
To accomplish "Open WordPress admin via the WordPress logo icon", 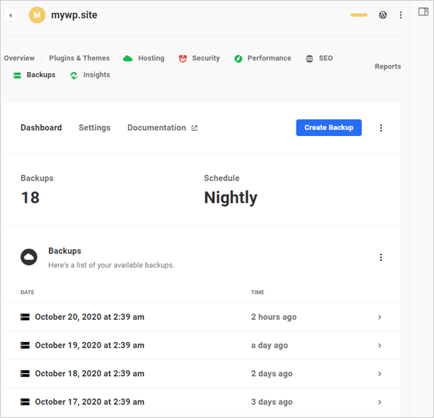I will click(383, 15).
